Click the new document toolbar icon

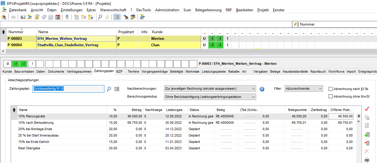(x=76, y=17)
